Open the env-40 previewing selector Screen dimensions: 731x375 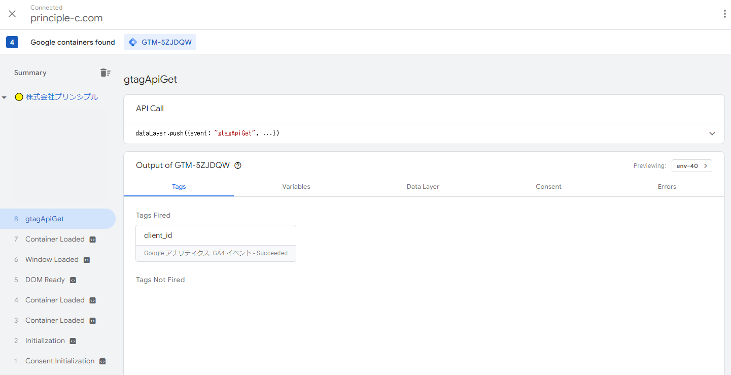pos(691,166)
